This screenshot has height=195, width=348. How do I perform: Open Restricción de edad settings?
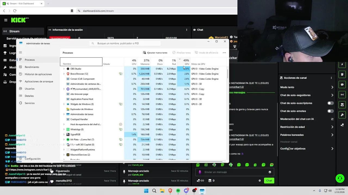pos(307,127)
